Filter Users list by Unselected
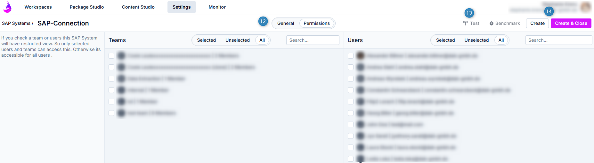The image size is (594, 163). pos(476,40)
